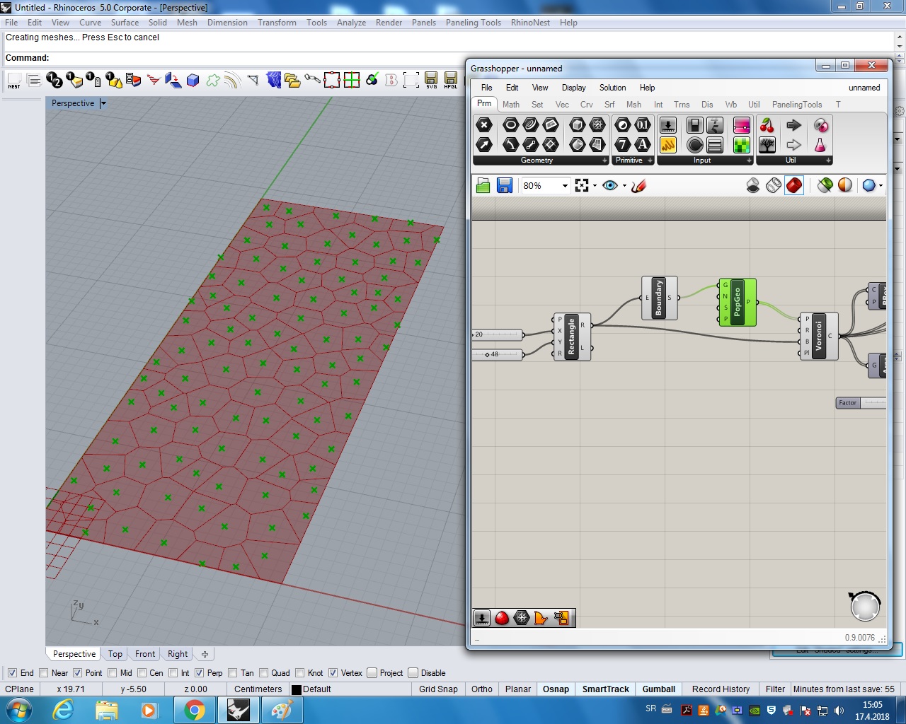The image size is (906, 724).
Task: Click the red sphere widget at canvas bottom
Action: tap(502, 618)
